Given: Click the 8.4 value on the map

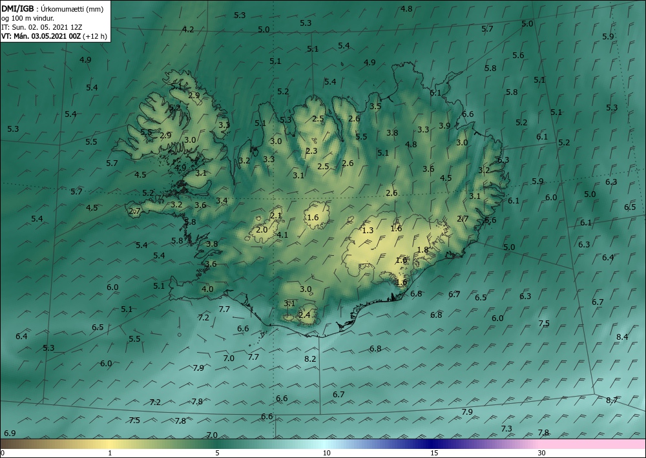Looking at the screenshot, I should pos(622,337).
